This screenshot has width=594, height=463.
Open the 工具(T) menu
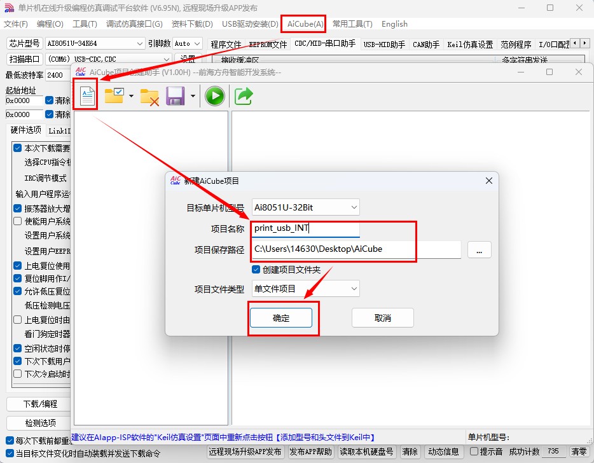point(85,24)
